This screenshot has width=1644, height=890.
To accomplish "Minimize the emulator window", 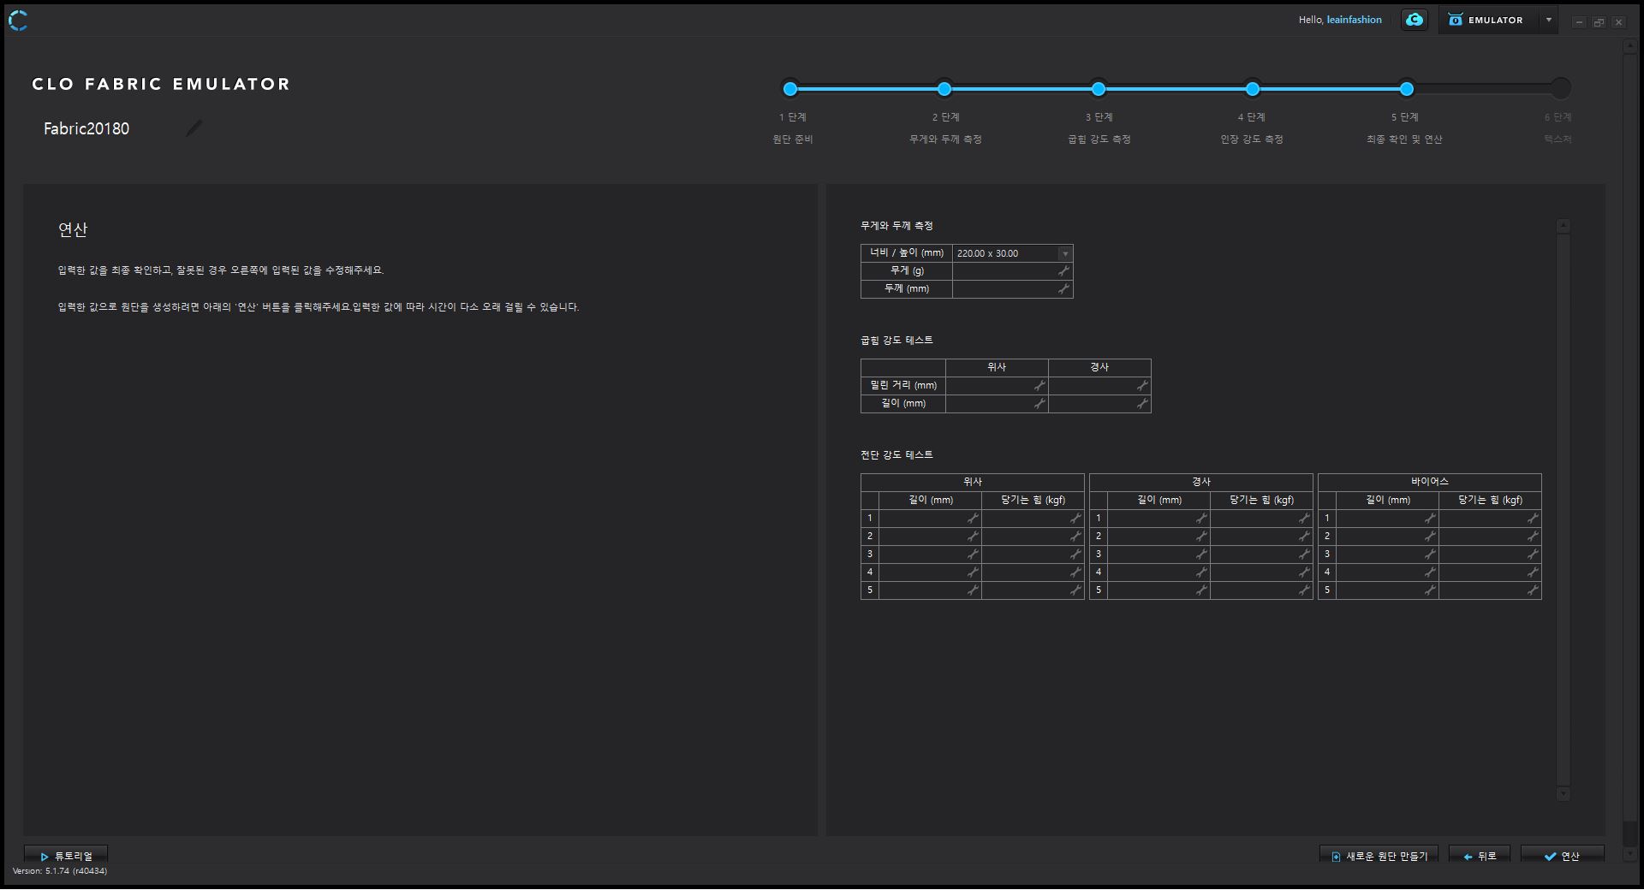I will point(1579,22).
